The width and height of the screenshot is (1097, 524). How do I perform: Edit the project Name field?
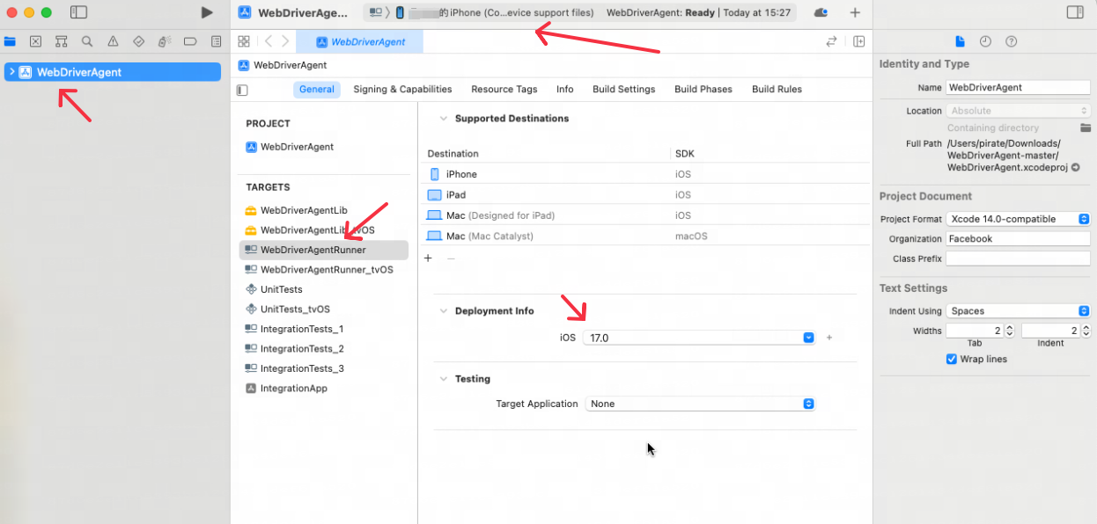coord(1018,88)
